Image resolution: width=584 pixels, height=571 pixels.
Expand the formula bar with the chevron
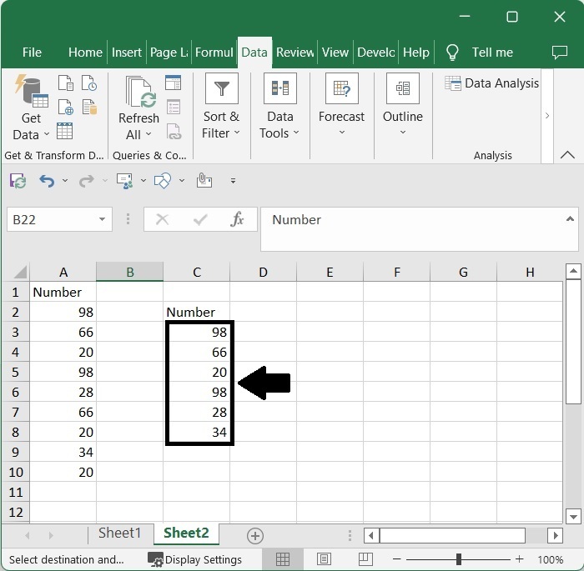pyautogui.click(x=571, y=218)
